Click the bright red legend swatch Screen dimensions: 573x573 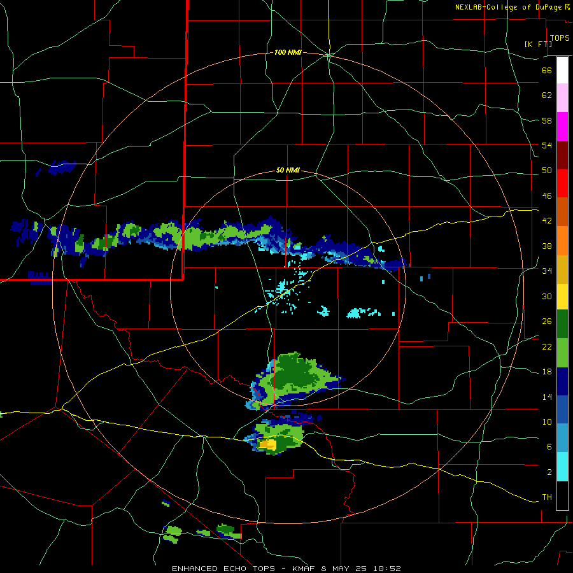[562, 183]
